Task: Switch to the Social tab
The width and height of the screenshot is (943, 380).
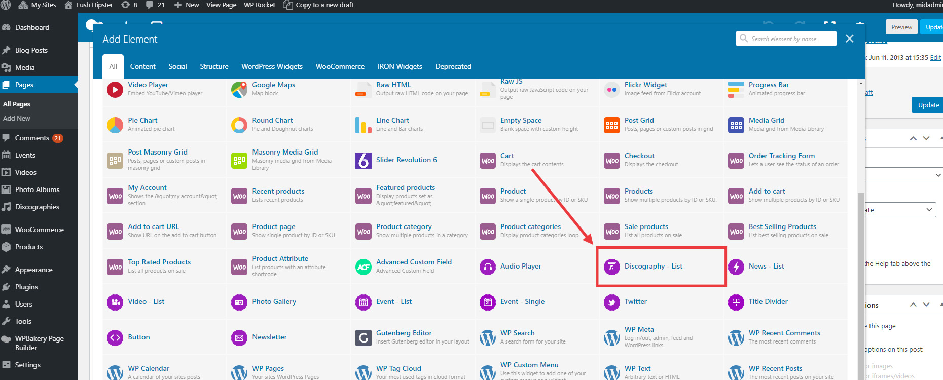Action: 177,66
